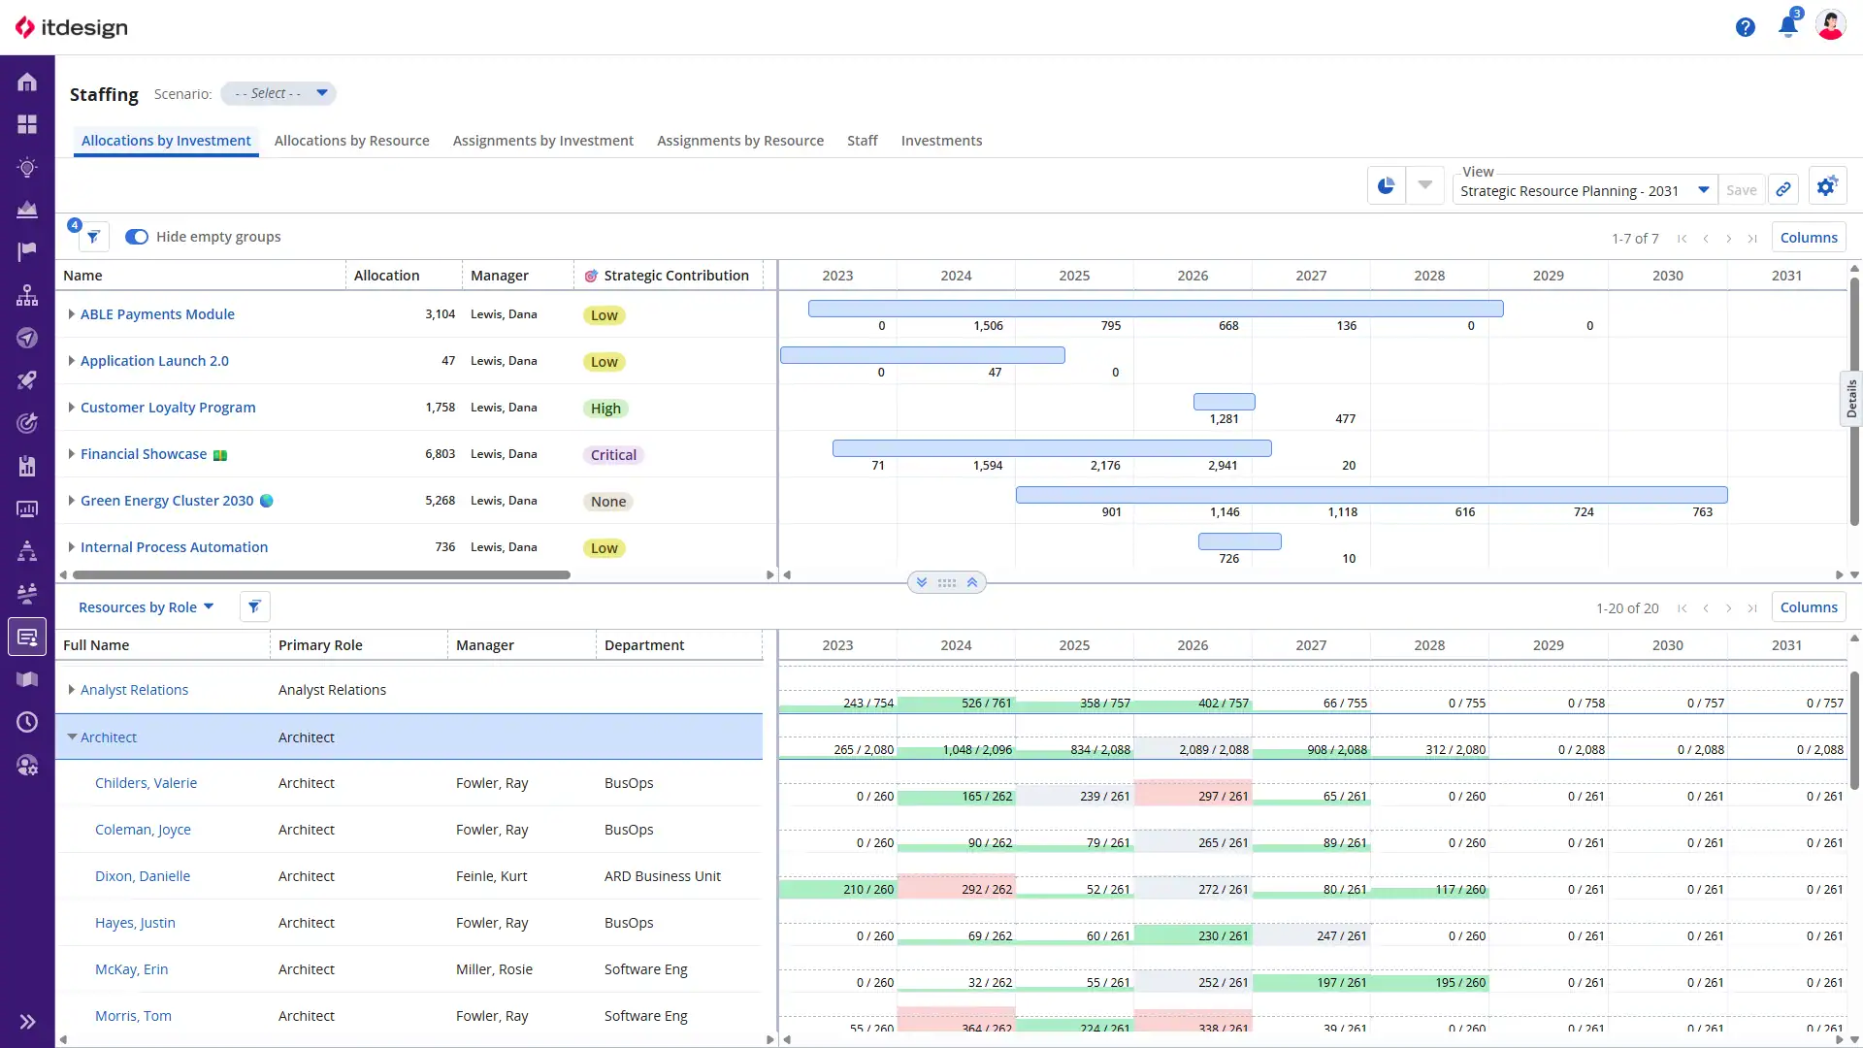Viewport: 1863px width, 1048px height.
Task: Click the upper Columns button
Action: 1809,238
